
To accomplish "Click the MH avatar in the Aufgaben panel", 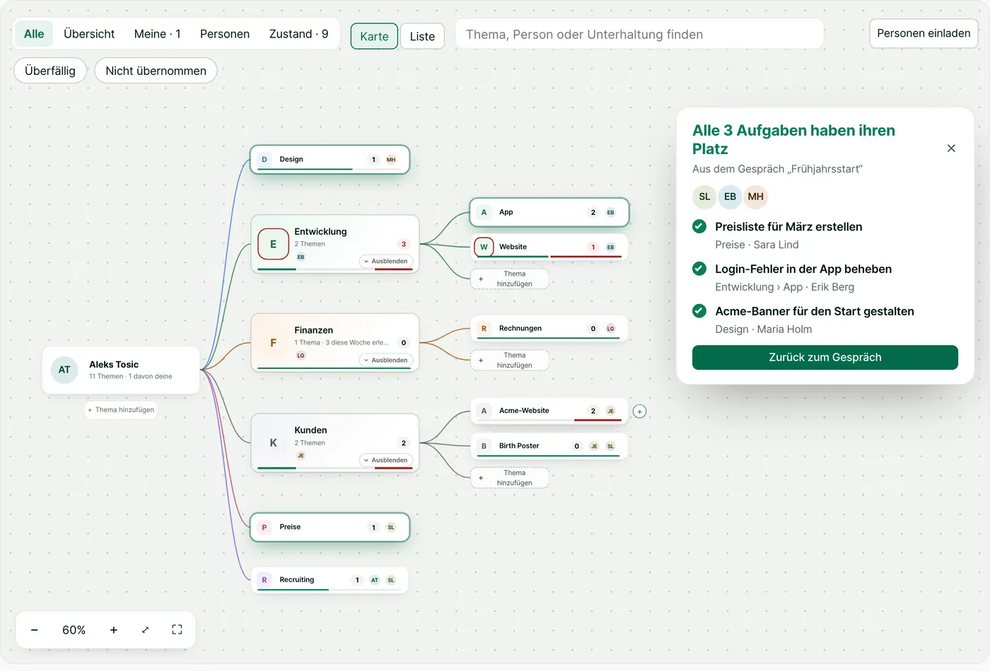I will [x=755, y=197].
